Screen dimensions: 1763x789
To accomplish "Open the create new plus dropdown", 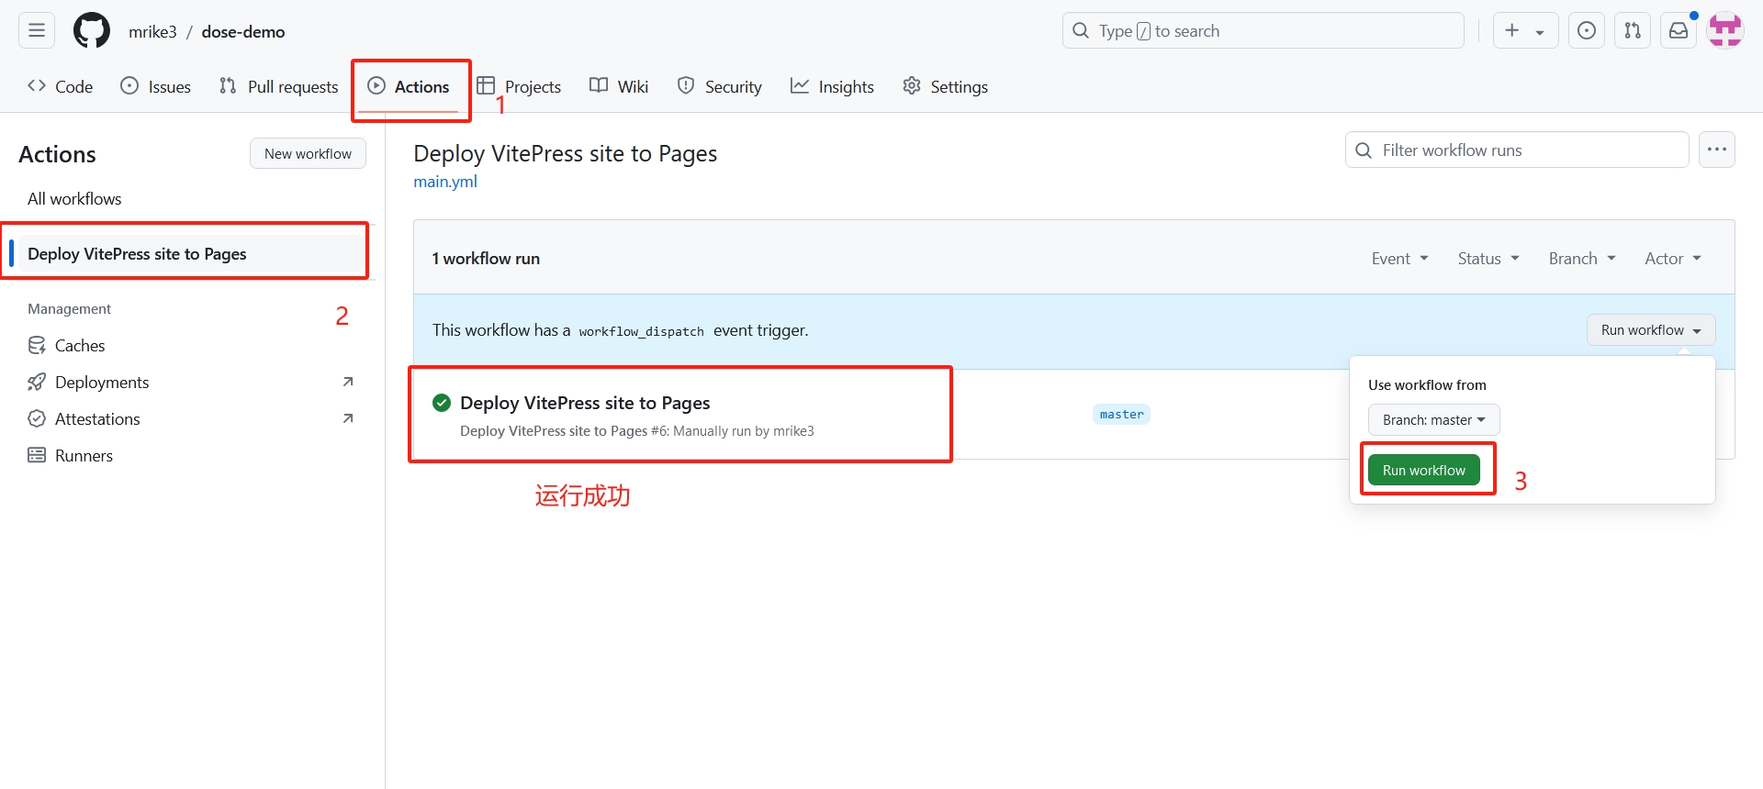I will click(1524, 31).
